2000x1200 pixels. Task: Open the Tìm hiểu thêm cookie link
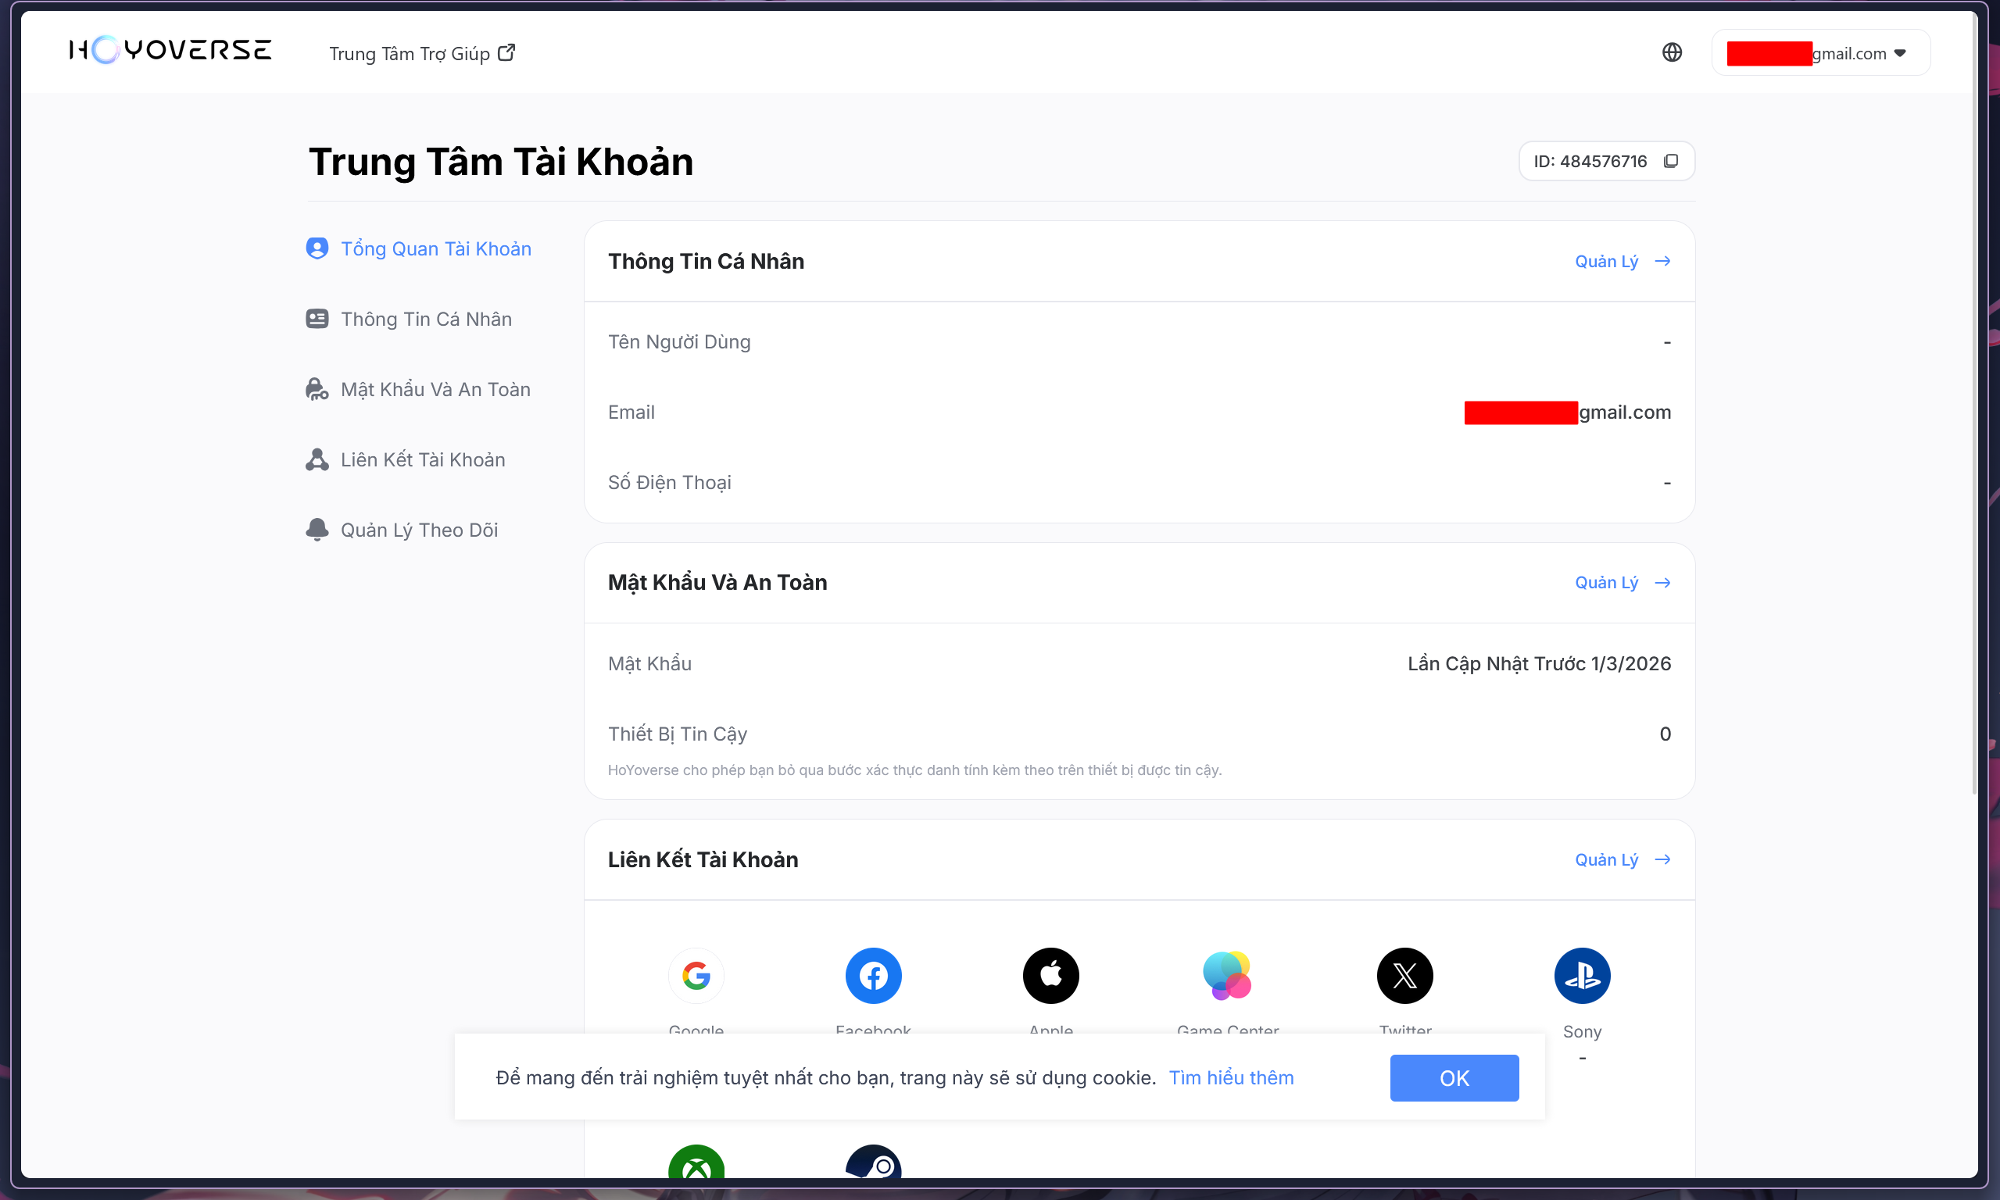coord(1231,1077)
